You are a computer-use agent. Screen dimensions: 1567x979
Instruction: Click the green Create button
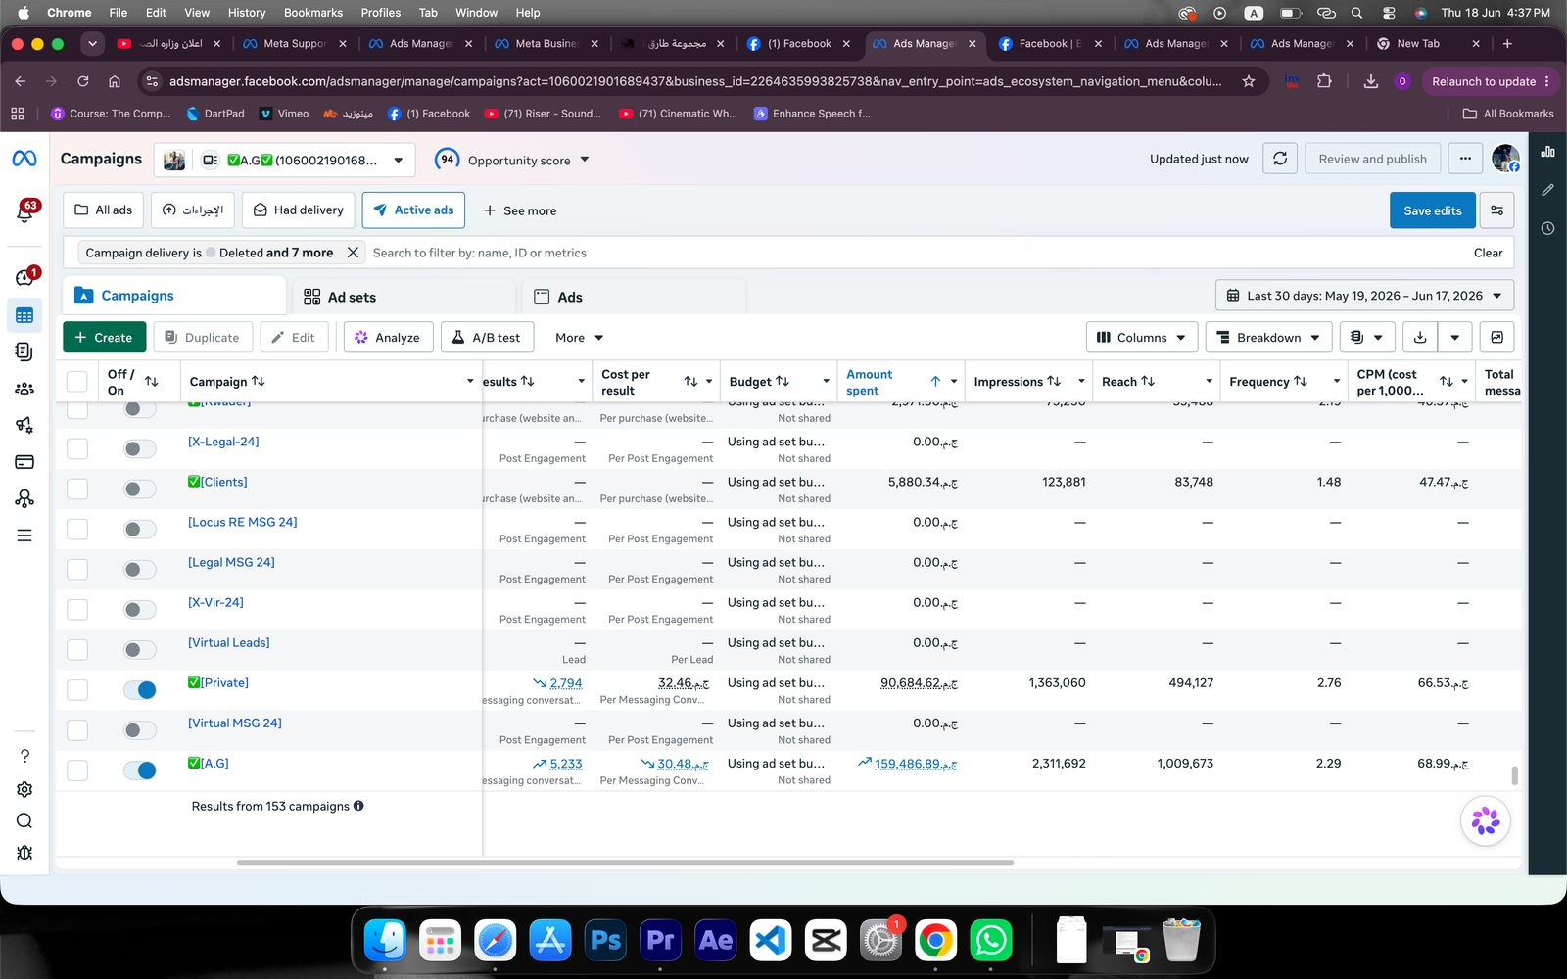tap(104, 337)
